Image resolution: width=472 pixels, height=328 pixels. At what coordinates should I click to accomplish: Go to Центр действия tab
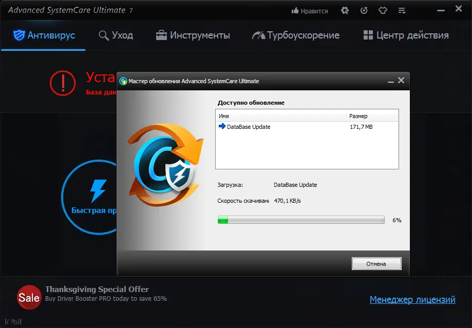click(406, 35)
